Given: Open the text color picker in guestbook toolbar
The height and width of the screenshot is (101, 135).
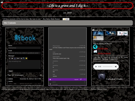Looking at the screenshot, I should [x=15, y=59].
